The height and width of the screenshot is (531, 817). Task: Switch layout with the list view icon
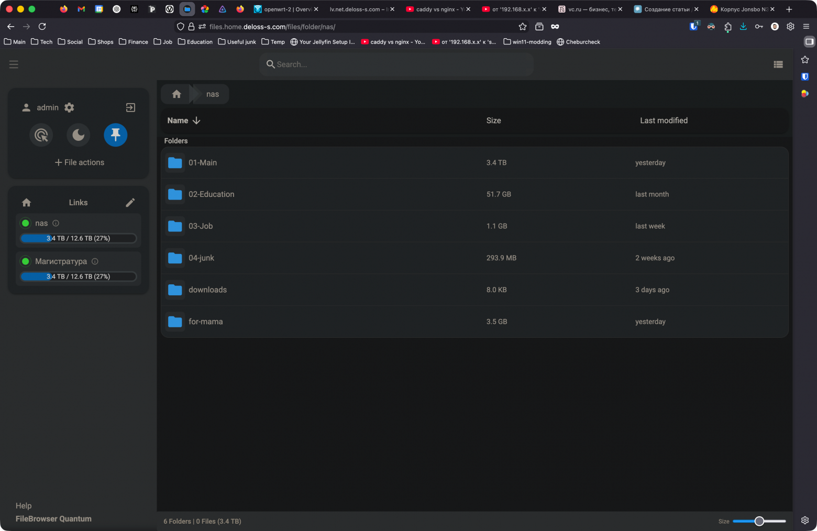[x=778, y=64]
